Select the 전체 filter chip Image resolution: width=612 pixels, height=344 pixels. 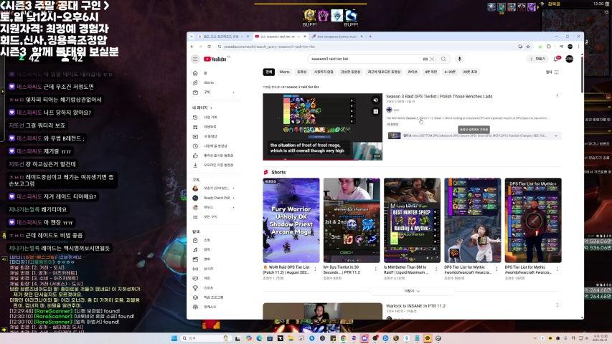(x=269, y=72)
